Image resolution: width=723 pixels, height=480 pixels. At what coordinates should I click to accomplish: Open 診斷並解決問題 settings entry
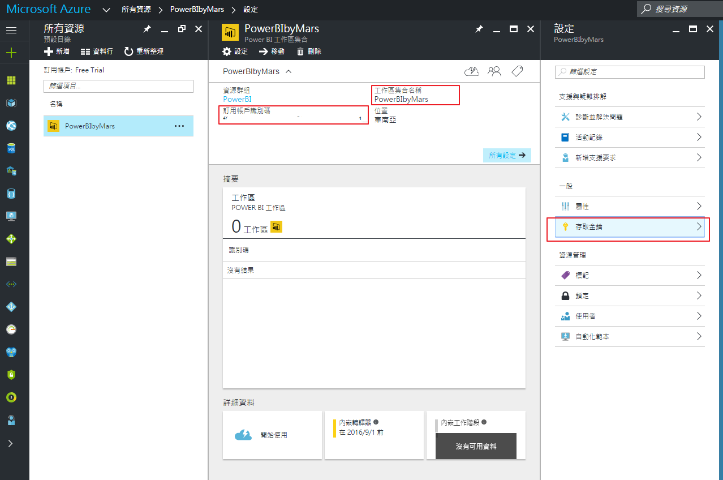(x=630, y=117)
